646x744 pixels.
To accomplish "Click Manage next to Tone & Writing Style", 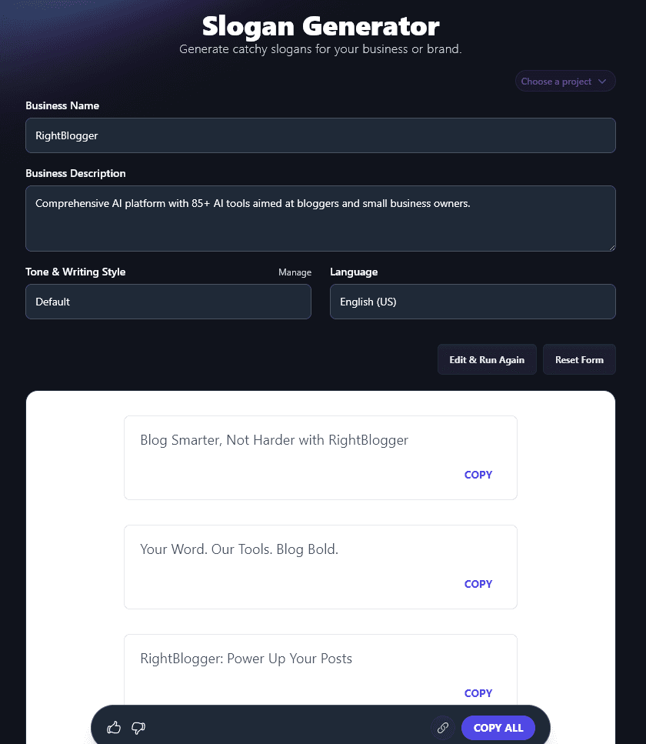I will click(x=295, y=272).
